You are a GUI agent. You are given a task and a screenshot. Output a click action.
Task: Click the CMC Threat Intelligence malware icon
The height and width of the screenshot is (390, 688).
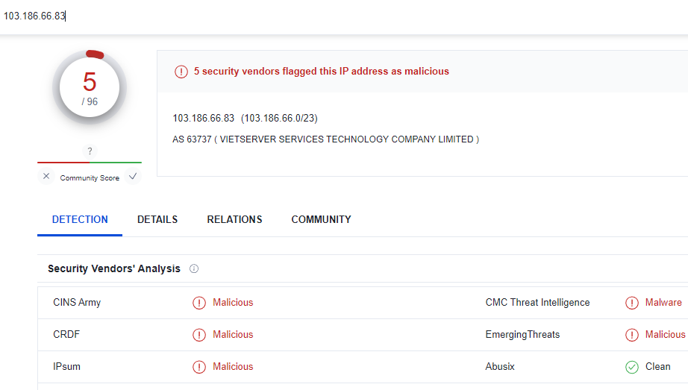tap(632, 303)
